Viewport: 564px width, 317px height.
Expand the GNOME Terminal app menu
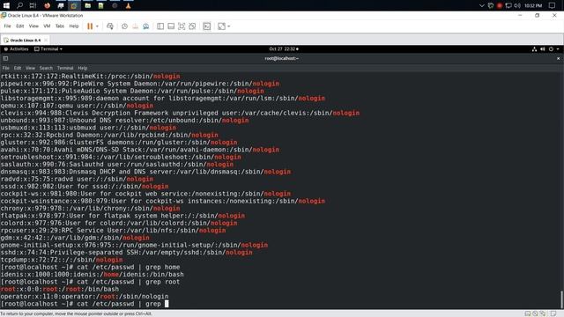[48, 49]
